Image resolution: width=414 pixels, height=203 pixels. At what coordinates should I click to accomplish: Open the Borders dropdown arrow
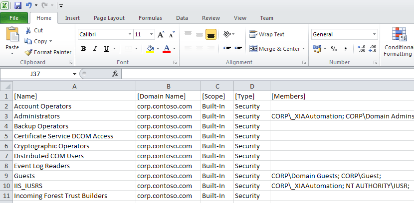coord(136,49)
